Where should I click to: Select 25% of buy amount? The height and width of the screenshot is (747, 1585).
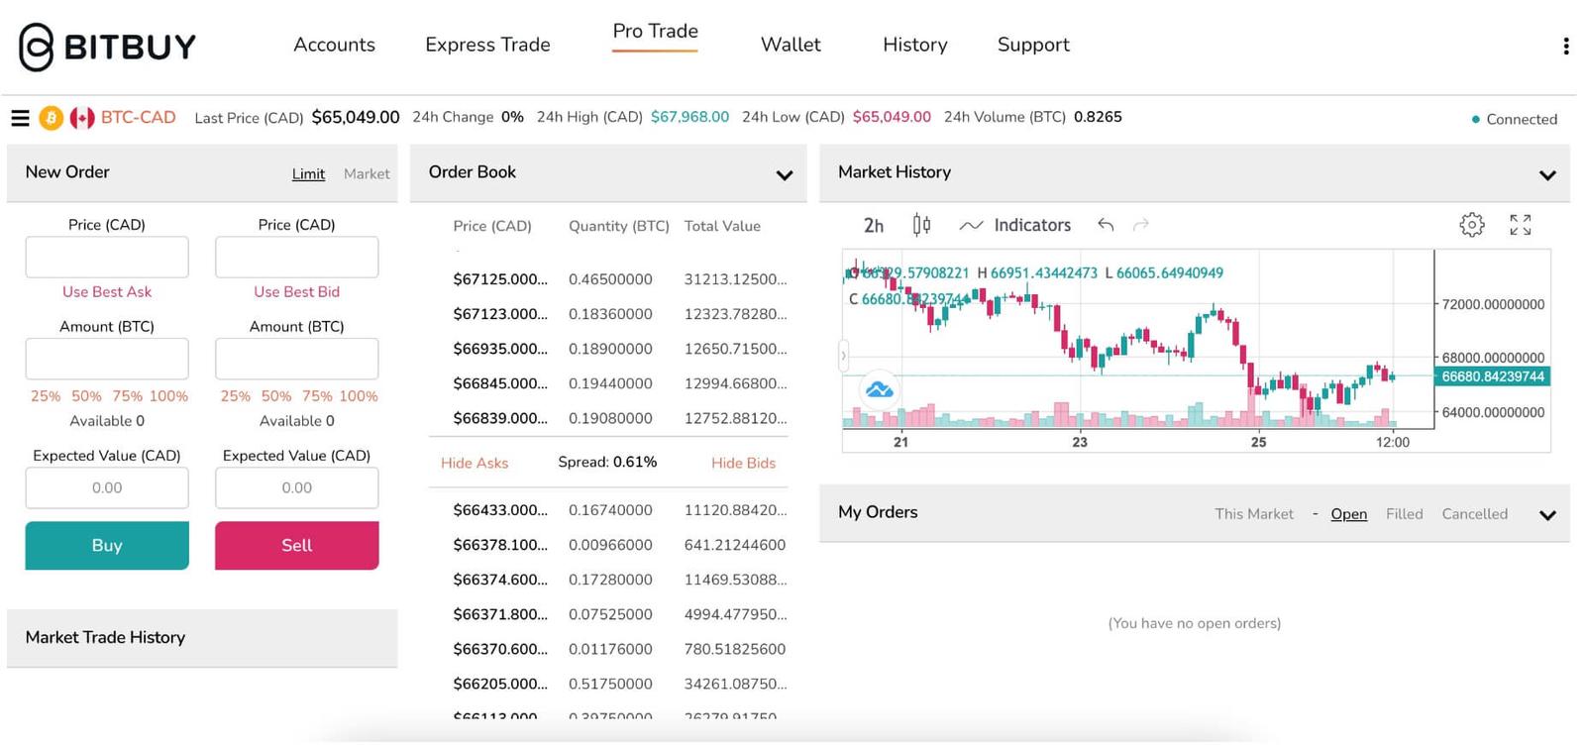(x=46, y=395)
